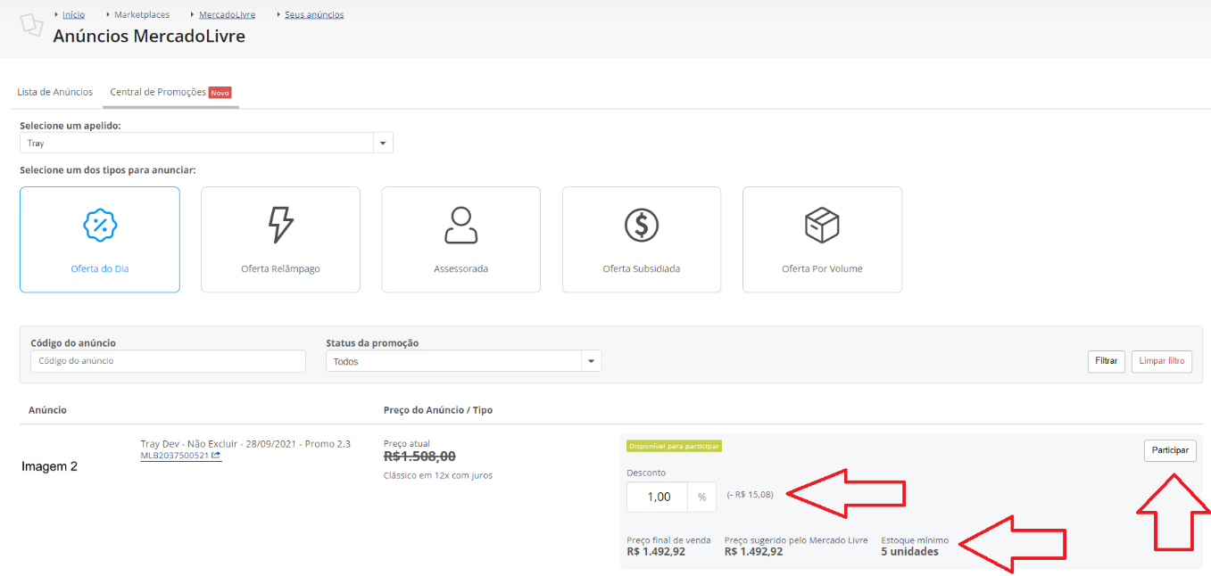Image resolution: width=1211 pixels, height=576 pixels.
Task: Expand the Status da promoção dropdown arrow
Action: (x=591, y=361)
